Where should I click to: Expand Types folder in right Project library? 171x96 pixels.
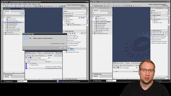[153, 21]
